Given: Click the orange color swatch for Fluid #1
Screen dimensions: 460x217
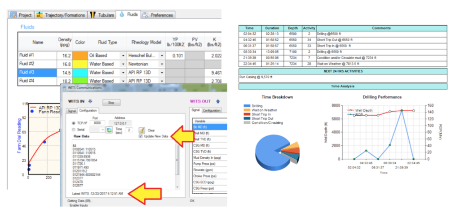Looking at the screenshot, I should (80, 56).
